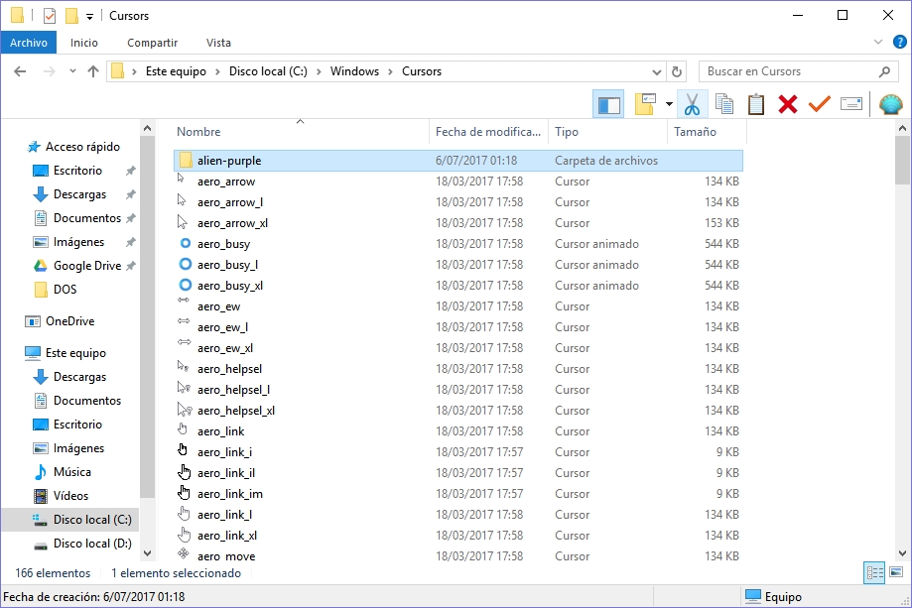Click the aero_arrow_xl file icon
Viewport: 912px width, 608px height.
point(182,222)
